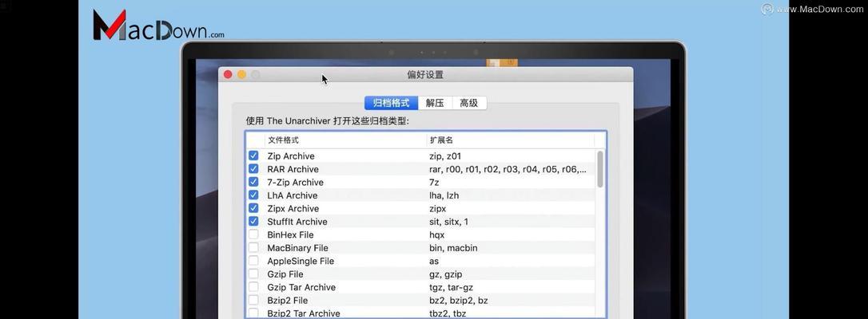The width and height of the screenshot is (868, 319).
Task: Uncheck the Zip Archive checkbox
Action: [x=253, y=156]
